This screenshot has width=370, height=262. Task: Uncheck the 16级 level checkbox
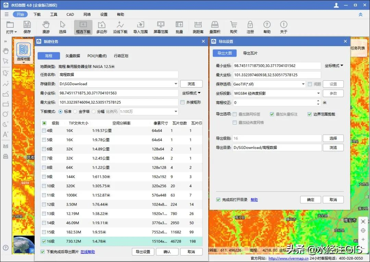click(44, 241)
